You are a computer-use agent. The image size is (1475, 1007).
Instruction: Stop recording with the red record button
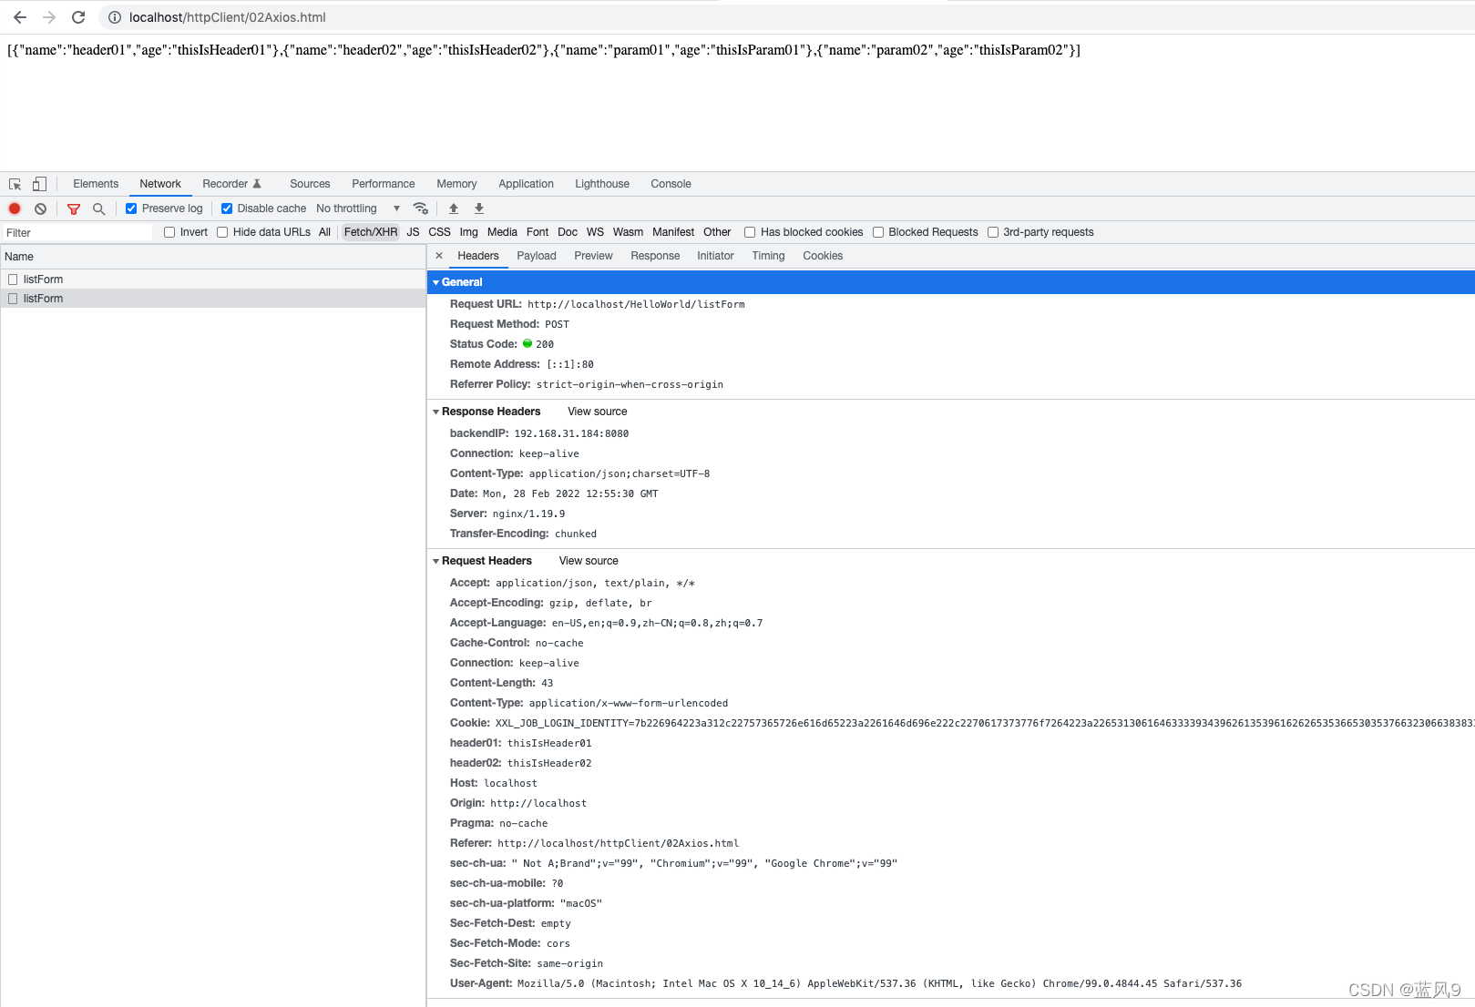(15, 209)
